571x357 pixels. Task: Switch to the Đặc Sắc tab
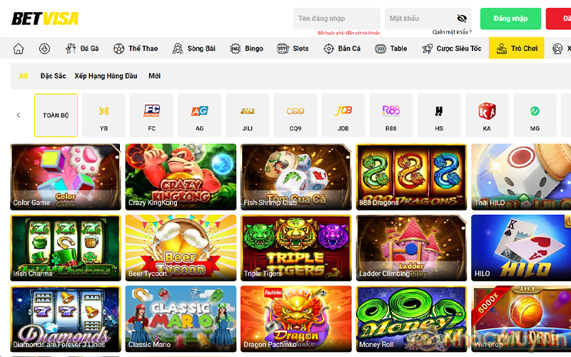coord(53,76)
